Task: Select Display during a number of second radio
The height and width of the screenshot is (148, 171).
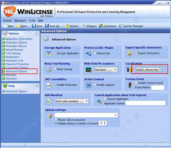Action: (x=56, y=123)
